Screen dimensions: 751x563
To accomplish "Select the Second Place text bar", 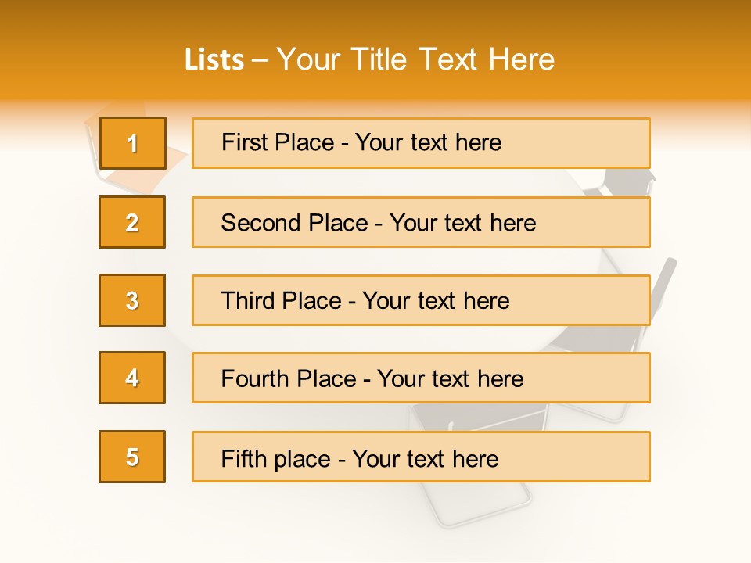I will coord(421,222).
